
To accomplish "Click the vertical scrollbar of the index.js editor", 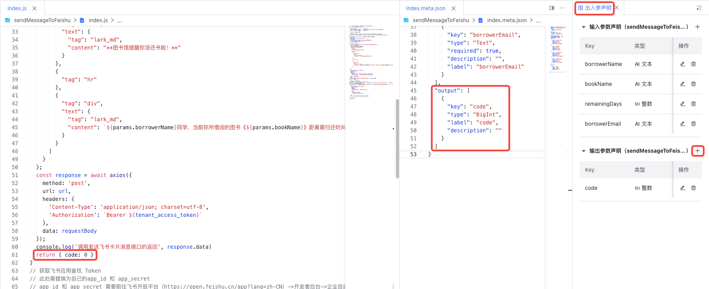I will coord(397,139).
